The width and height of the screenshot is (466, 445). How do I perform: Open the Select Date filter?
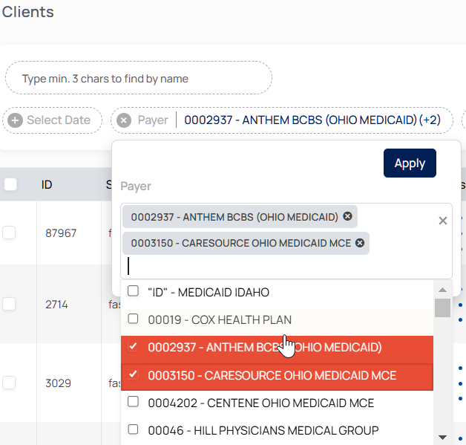pyautogui.click(x=58, y=120)
